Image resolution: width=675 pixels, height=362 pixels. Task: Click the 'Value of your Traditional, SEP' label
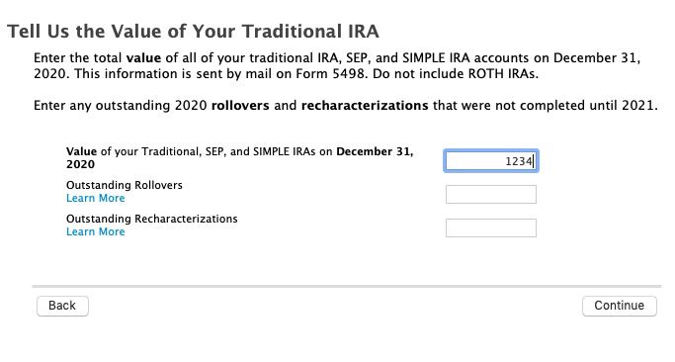(x=240, y=157)
